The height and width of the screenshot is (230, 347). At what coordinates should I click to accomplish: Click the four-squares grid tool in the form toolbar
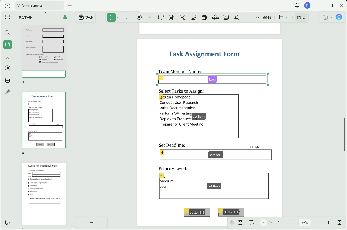[x=247, y=17]
